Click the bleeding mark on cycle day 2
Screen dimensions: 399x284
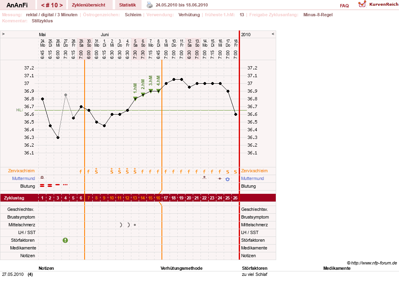(x=50, y=186)
